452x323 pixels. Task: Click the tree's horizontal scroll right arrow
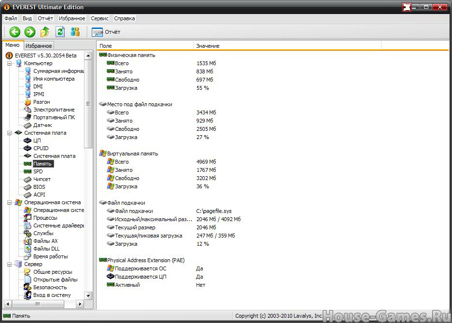point(80,304)
